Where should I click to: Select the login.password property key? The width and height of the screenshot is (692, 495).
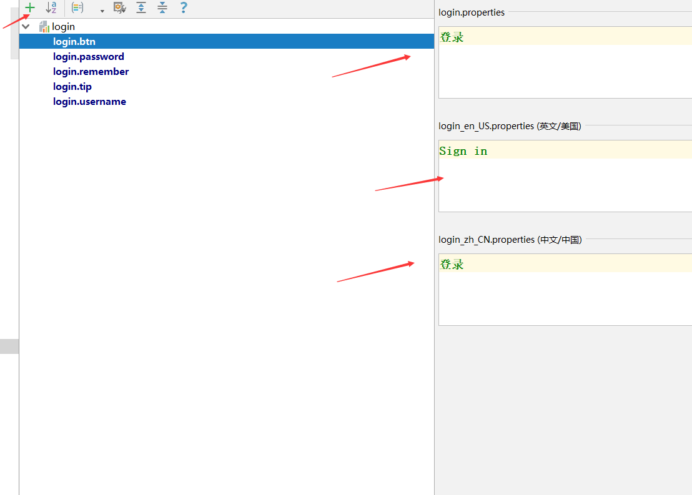point(88,56)
